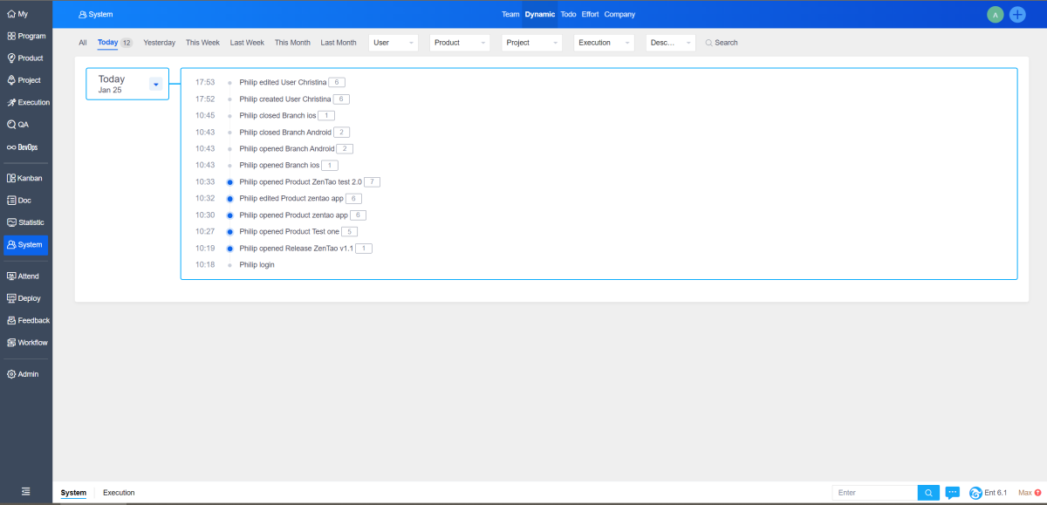
Task: Click the green user avatar icon
Action: click(995, 14)
